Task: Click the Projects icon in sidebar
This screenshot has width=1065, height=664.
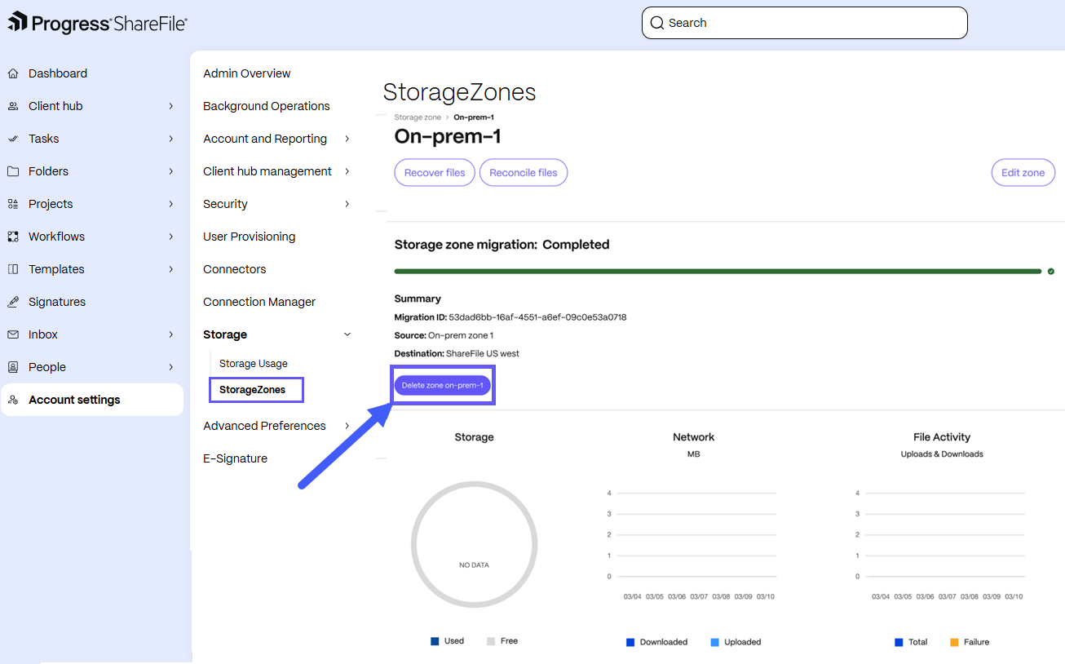Action: pyautogui.click(x=13, y=204)
